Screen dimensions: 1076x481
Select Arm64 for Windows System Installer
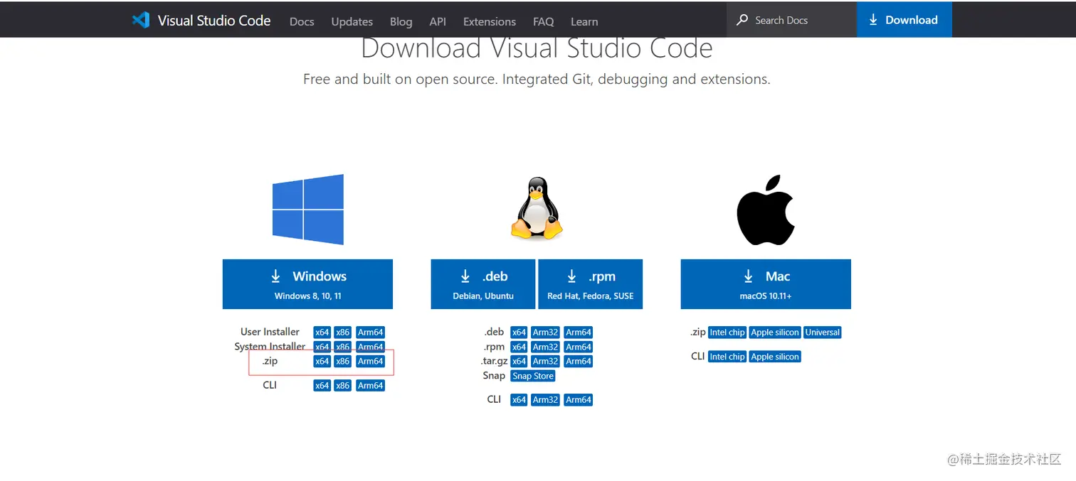pos(371,347)
